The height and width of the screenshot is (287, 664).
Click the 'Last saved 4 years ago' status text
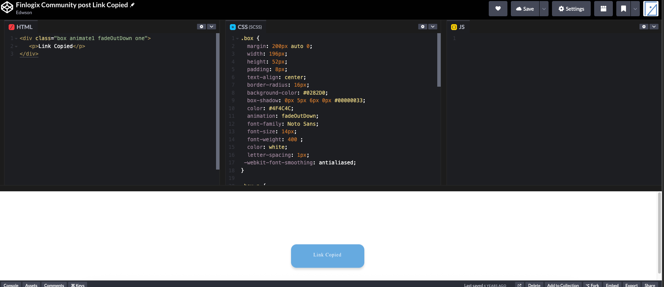click(485, 285)
